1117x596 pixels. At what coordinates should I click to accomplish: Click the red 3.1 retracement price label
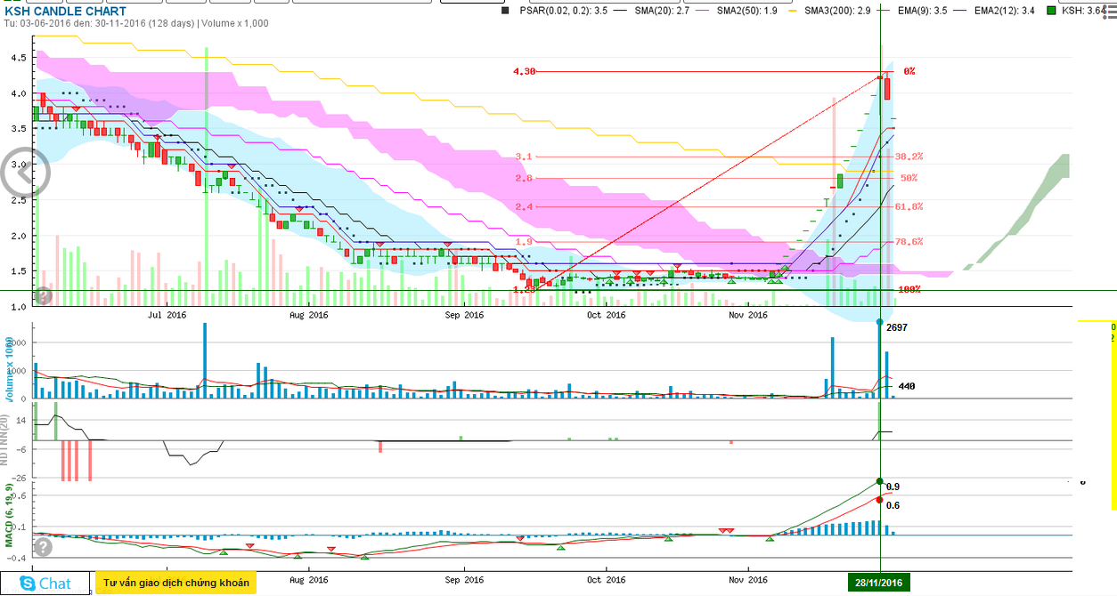(x=524, y=157)
